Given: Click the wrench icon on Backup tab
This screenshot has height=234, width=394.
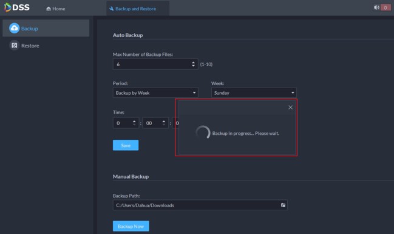Looking at the screenshot, I should pyautogui.click(x=112, y=9).
